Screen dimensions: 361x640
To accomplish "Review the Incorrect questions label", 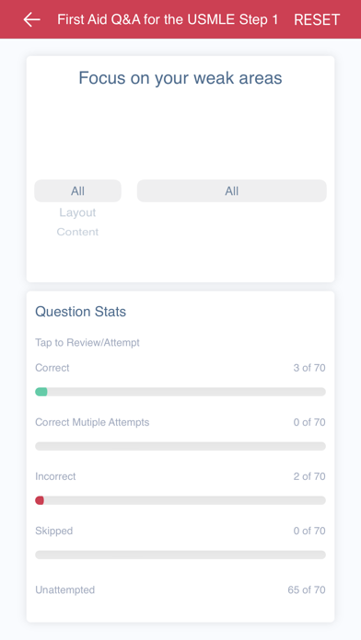I will (55, 476).
